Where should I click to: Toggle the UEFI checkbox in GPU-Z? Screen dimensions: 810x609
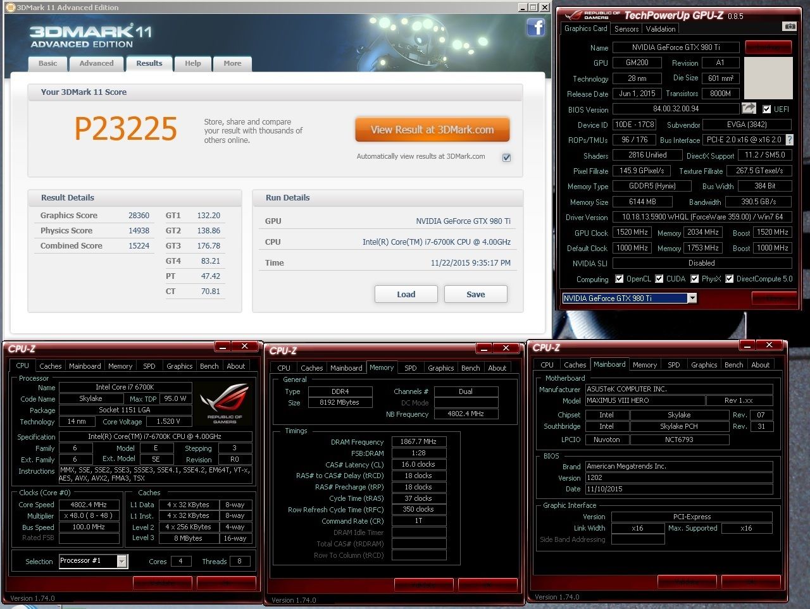[767, 108]
